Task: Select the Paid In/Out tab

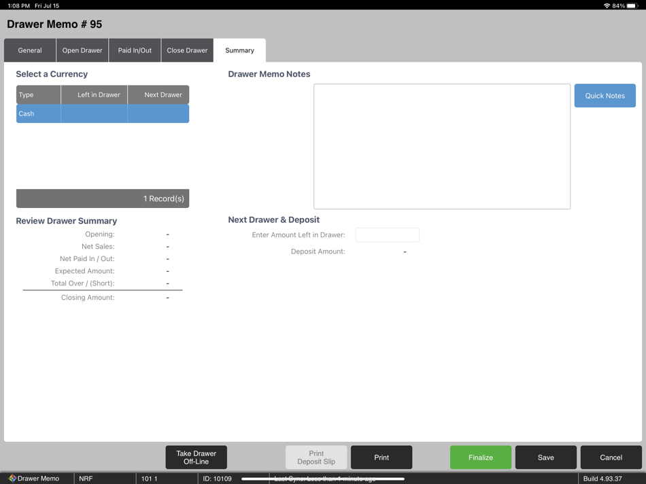Action: click(134, 50)
